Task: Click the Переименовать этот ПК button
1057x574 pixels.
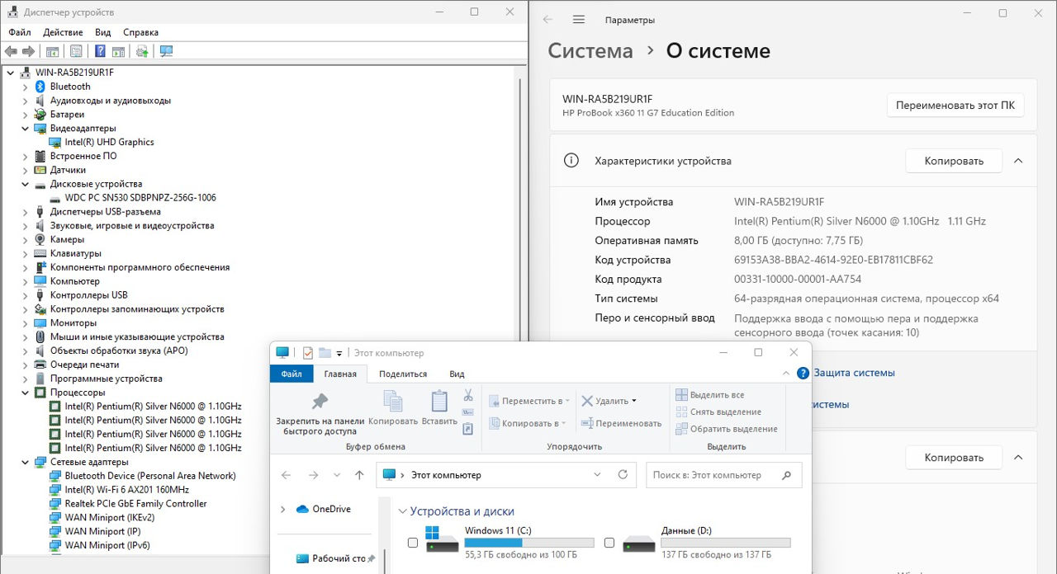Action: tap(955, 106)
